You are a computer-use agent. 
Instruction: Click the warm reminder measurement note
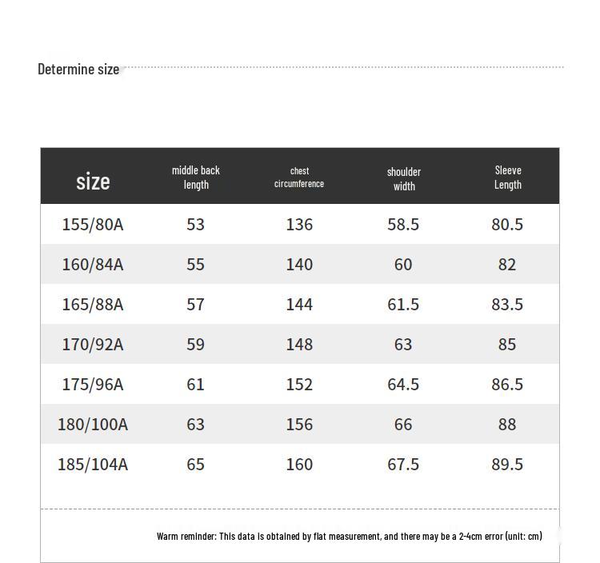[349, 536]
